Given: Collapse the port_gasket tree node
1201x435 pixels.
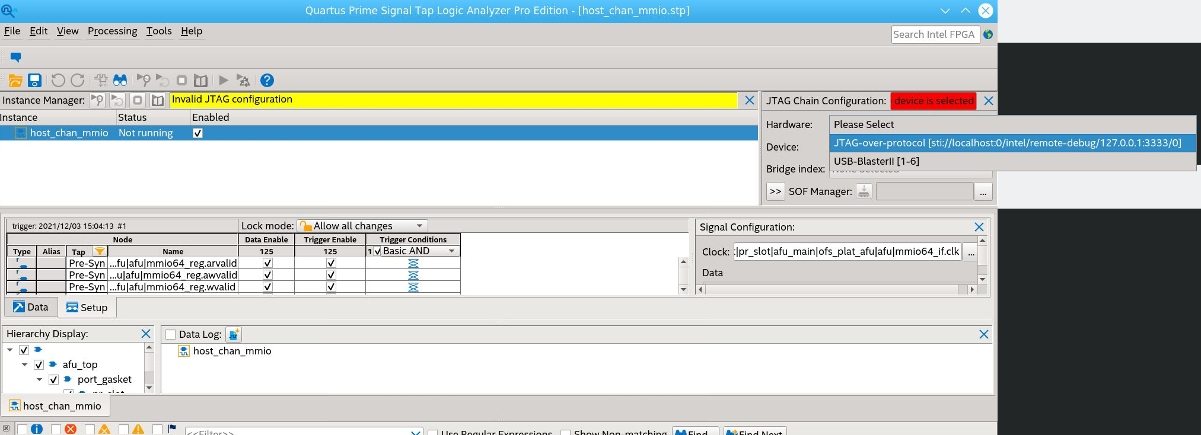Looking at the screenshot, I should pos(39,379).
